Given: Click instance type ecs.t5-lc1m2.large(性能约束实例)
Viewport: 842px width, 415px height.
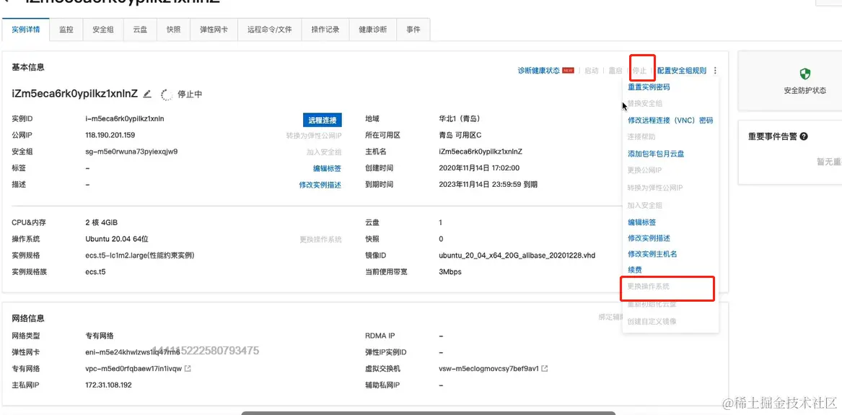Looking at the screenshot, I should (140, 255).
